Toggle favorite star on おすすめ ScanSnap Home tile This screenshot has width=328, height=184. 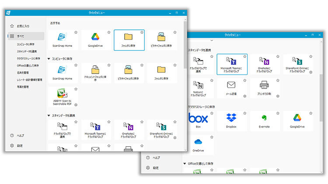tap(76, 32)
